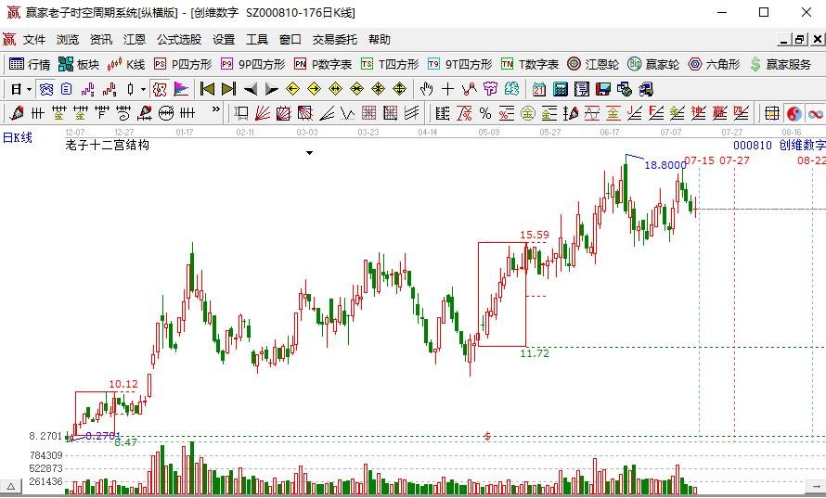Screen dimensions: 826x498
Task: Click the magenta flag chart icon
Action: [x=181, y=90]
